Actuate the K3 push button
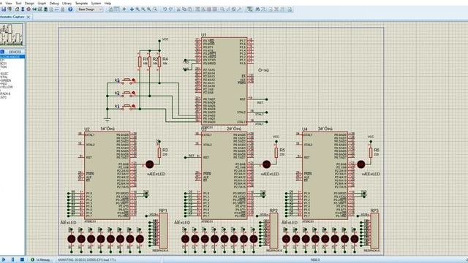Image resolution: width=468 pixels, height=263 pixels. [x=128, y=80]
